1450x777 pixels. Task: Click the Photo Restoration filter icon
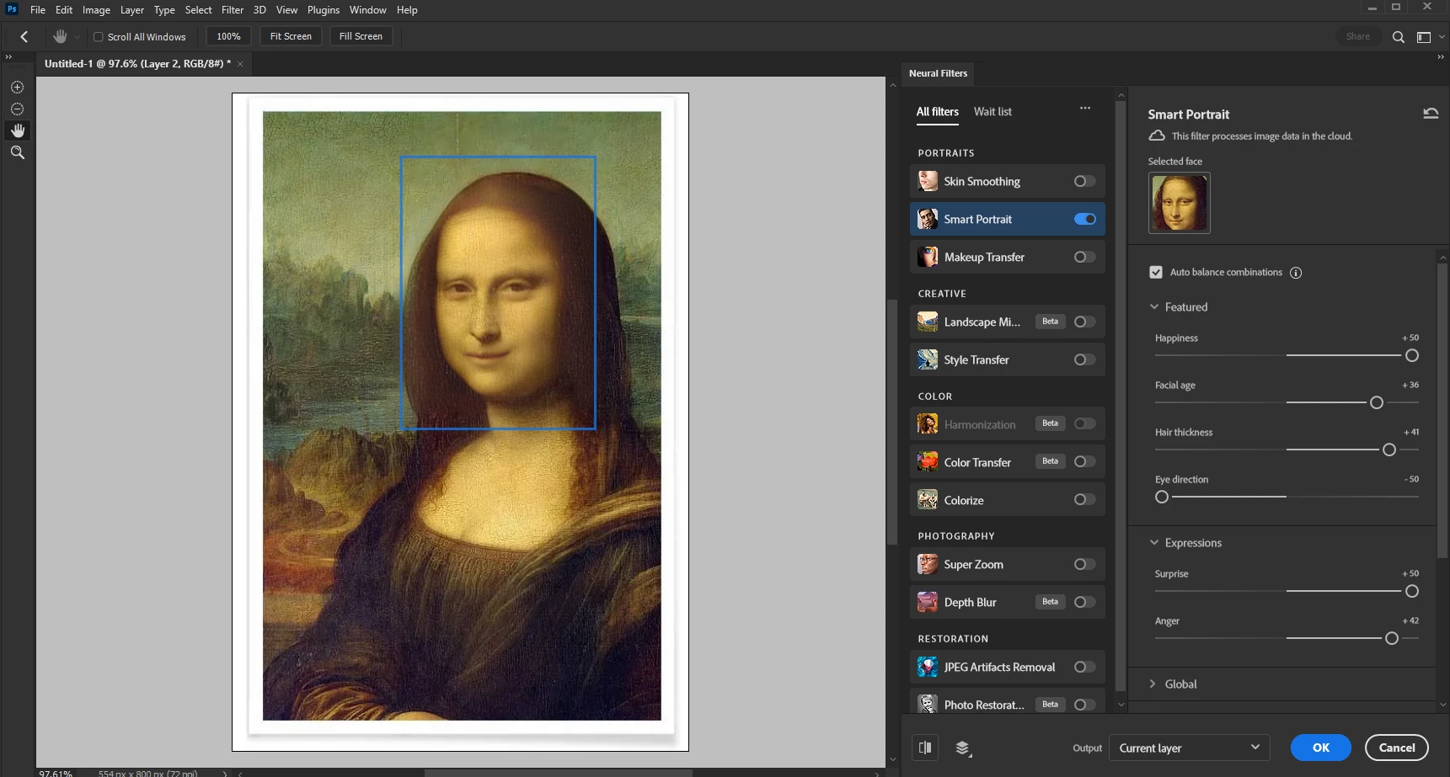[928, 705]
